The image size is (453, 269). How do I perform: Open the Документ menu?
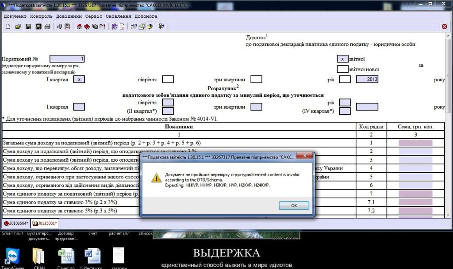tap(15, 16)
